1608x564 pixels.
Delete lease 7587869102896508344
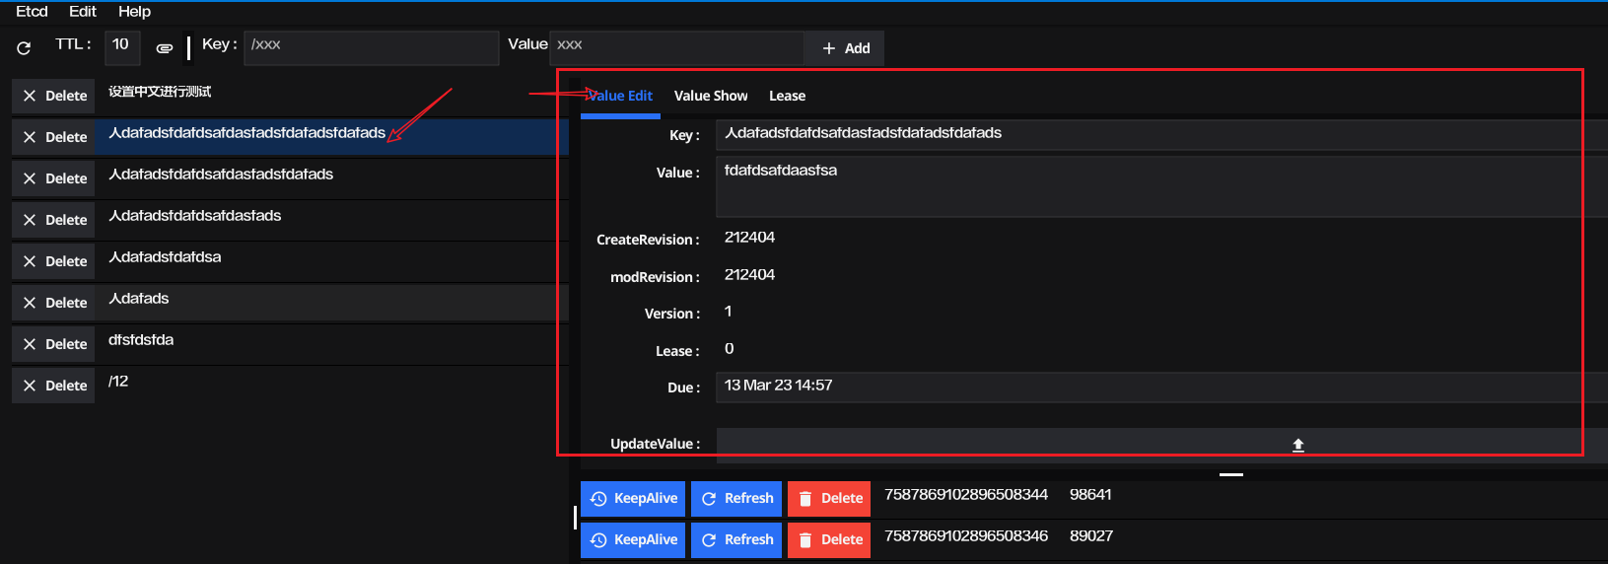[x=829, y=499]
